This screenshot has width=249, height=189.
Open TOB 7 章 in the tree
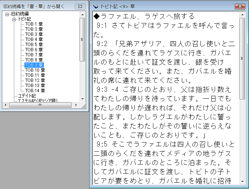point(34,55)
